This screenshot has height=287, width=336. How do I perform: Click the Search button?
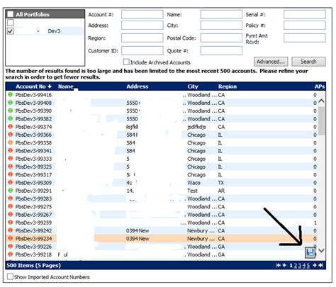308,62
